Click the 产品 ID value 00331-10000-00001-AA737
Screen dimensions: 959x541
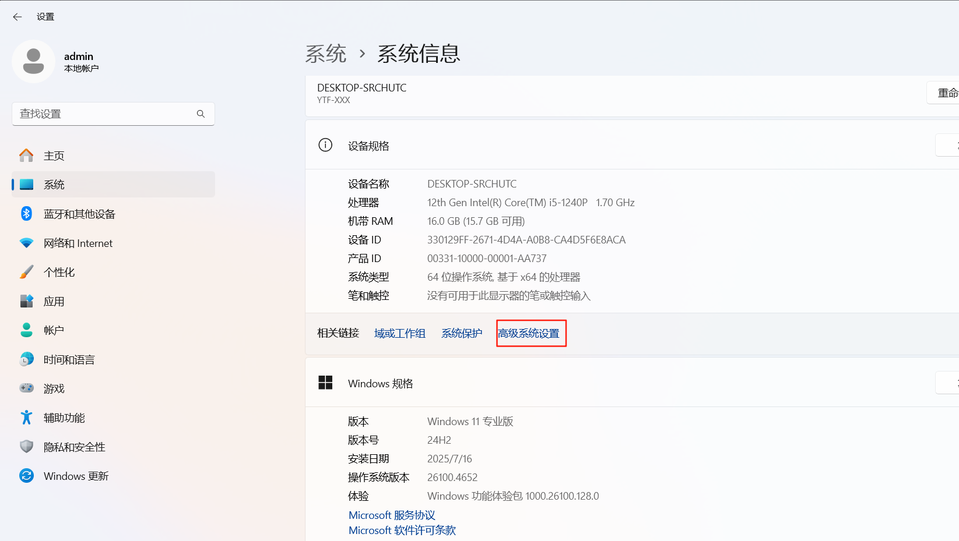(x=487, y=259)
